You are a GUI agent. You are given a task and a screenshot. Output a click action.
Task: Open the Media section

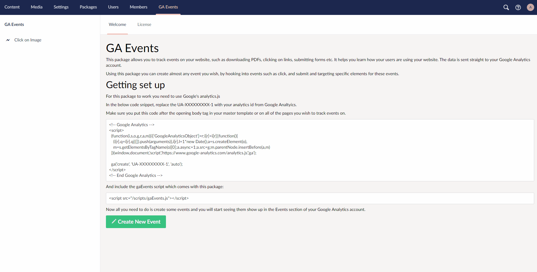(37, 7)
